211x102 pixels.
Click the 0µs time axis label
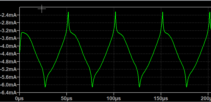click(19, 99)
